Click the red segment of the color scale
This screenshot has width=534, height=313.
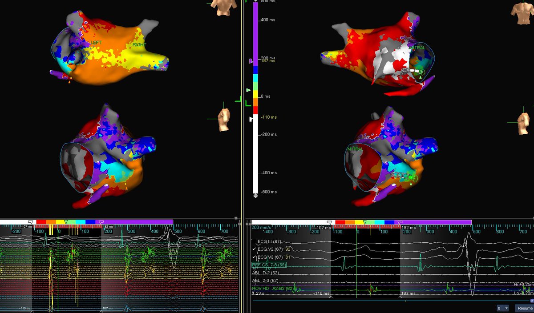pos(255,109)
